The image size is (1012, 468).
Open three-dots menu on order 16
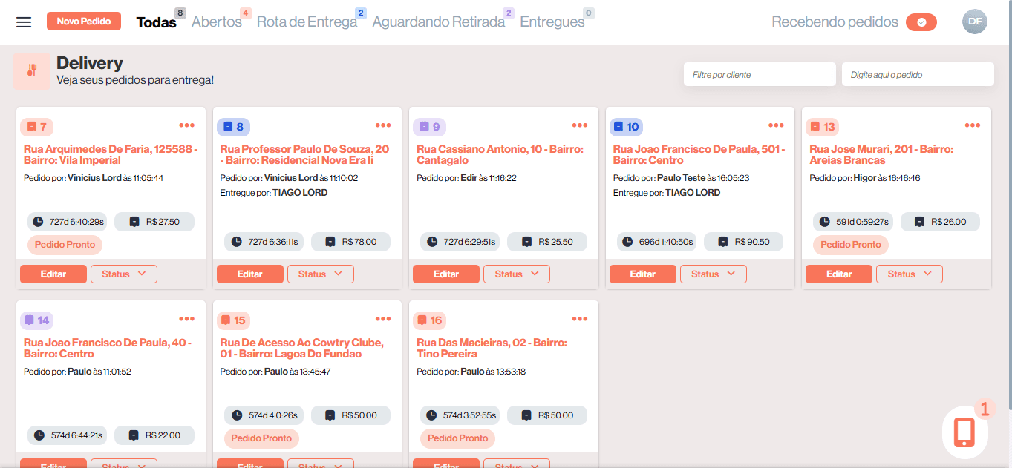tap(580, 319)
